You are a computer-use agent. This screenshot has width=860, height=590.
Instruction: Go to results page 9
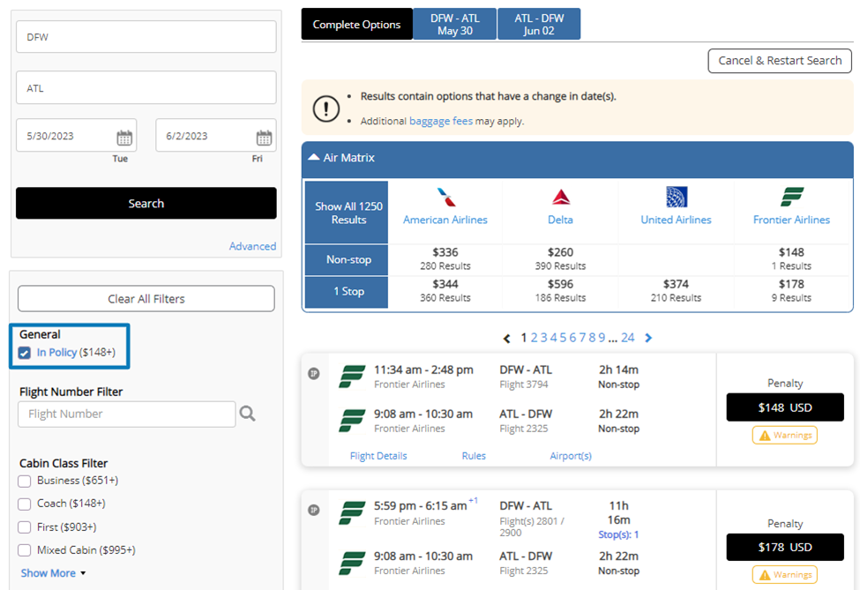point(602,338)
